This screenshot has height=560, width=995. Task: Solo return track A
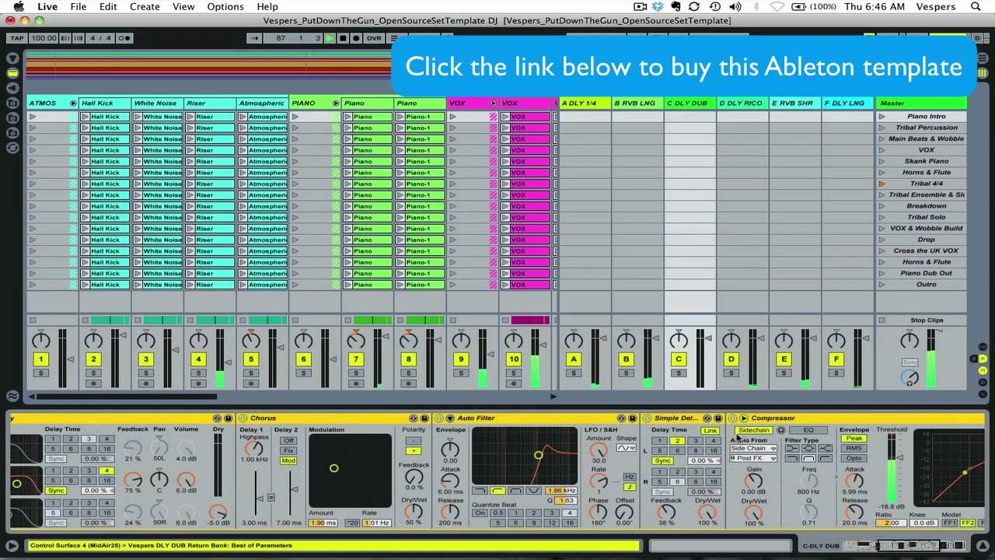click(574, 373)
